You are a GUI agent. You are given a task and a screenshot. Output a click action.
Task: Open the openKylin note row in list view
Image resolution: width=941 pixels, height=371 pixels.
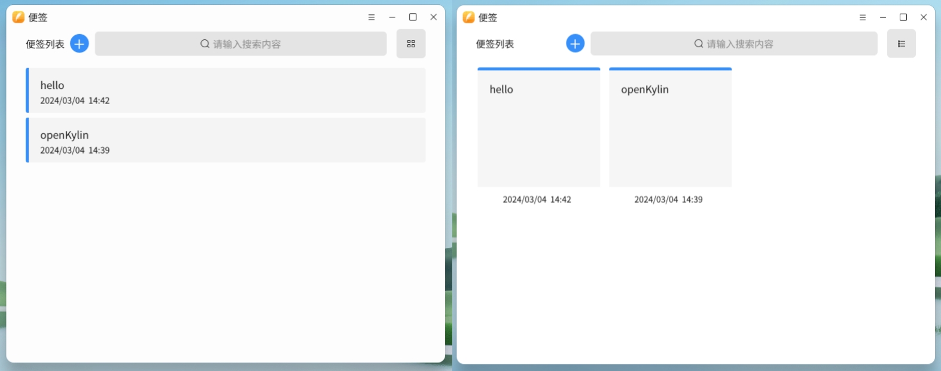[226, 140]
